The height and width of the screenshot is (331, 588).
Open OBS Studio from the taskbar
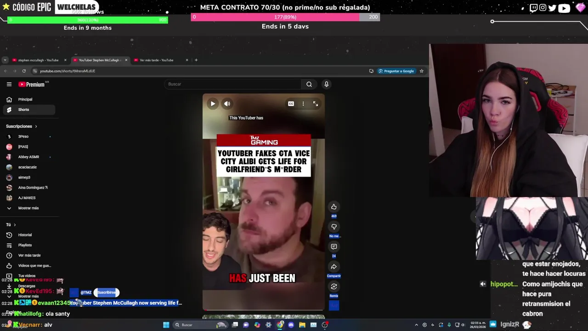(325, 325)
